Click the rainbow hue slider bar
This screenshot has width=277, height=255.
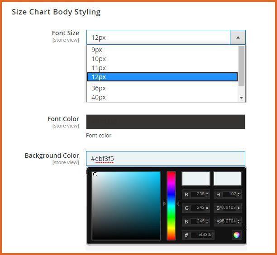(171, 205)
